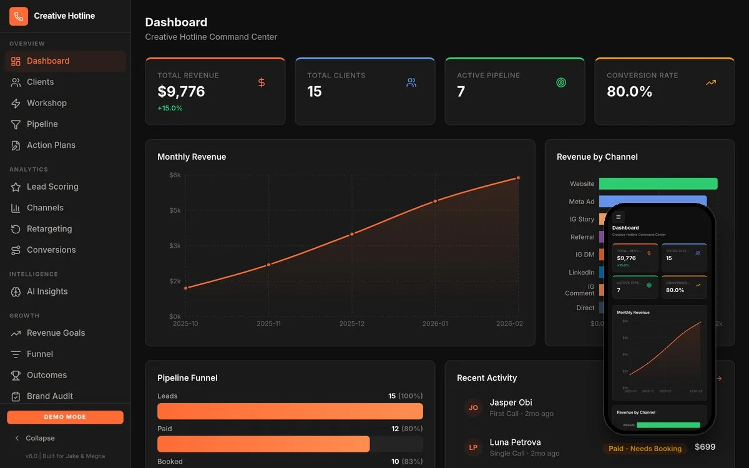Go to the Workshop section
The width and height of the screenshot is (749, 468).
66,103
